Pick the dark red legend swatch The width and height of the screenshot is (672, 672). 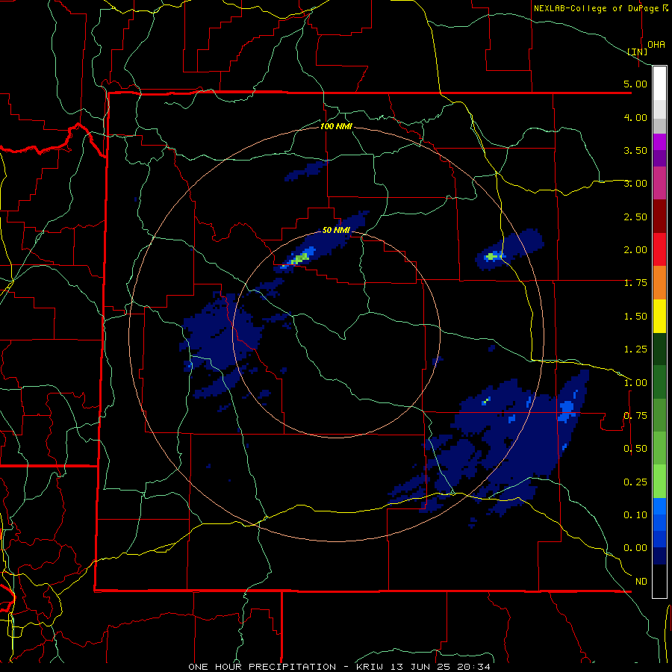659,217
